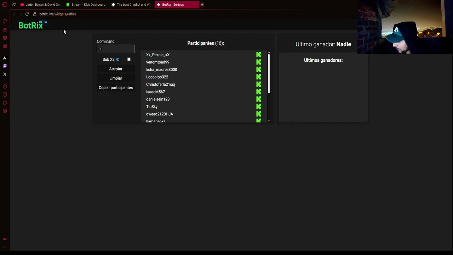The height and width of the screenshot is (255, 453).
Task: Switch to The best ChatBot tab
Action: [131, 5]
